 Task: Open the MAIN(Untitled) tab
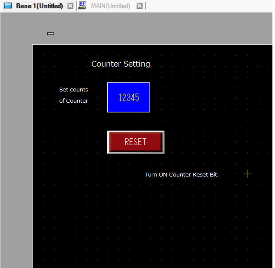pyautogui.click(x=111, y=6)
